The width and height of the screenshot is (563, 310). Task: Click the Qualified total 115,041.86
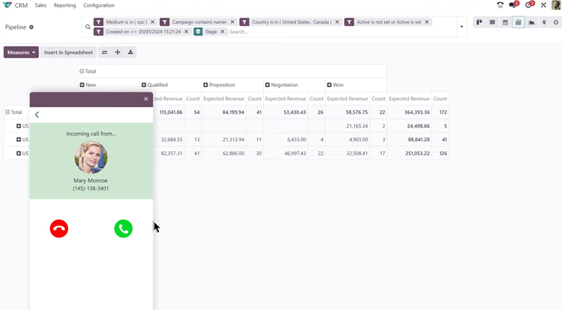tap(171, 112)
